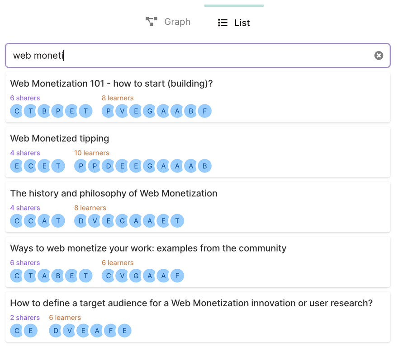The width and height of the screenshot is (398, 346).
Task: Click learner avatar B under Web Monetized tipping
Action: [x=205, y=166]
